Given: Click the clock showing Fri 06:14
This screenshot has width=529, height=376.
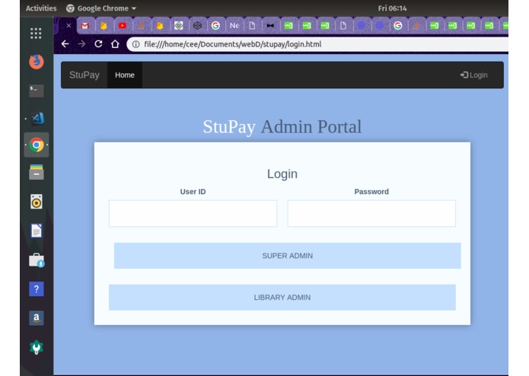Looking at the screenshot, I should coord(392,8).
